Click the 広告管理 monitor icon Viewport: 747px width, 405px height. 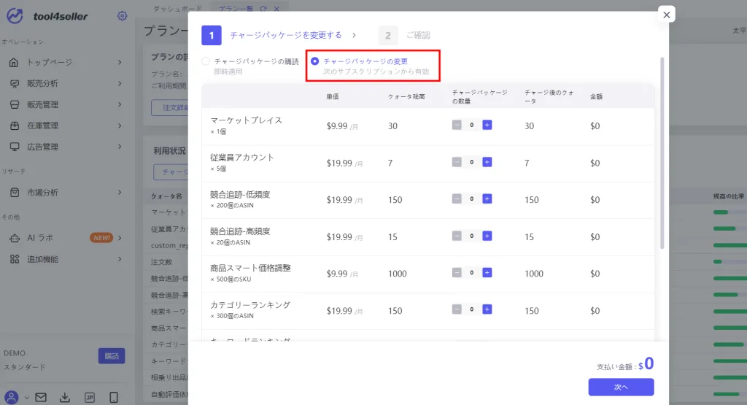pos(15,147)
